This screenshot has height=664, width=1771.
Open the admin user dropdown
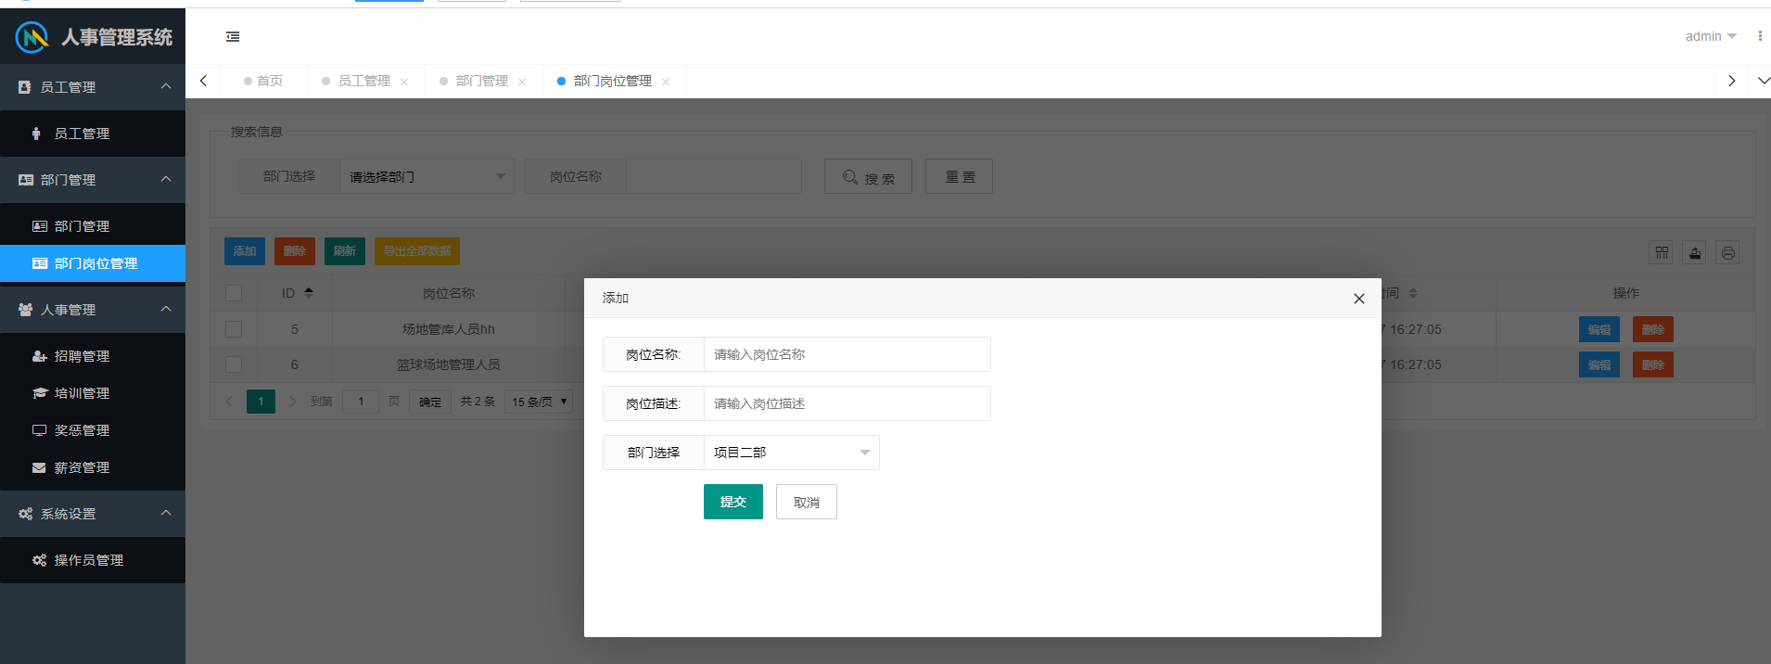(x=1710, y=36)
